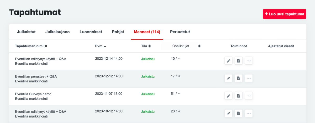Open Eventilla Surveys demo event name
The height and width of the screenshot is (123, 315).
pos(33,94)
